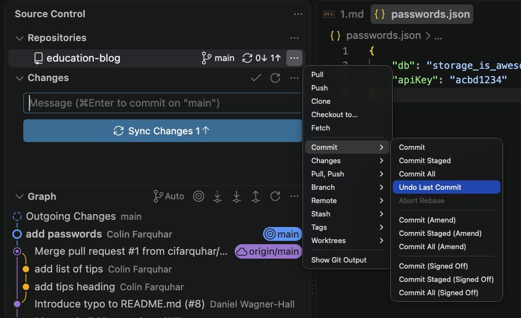Collapse the Graph section
The image size is (521, 318).
pos(19,196)
